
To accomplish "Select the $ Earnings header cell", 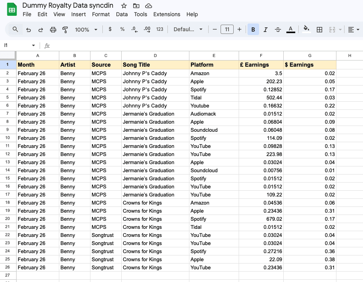I will point(310,65).
